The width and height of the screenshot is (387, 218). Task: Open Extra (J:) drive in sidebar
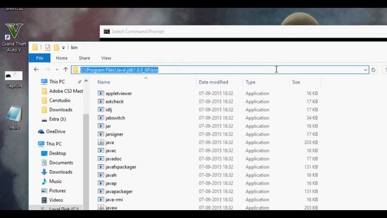click(54, 119)
